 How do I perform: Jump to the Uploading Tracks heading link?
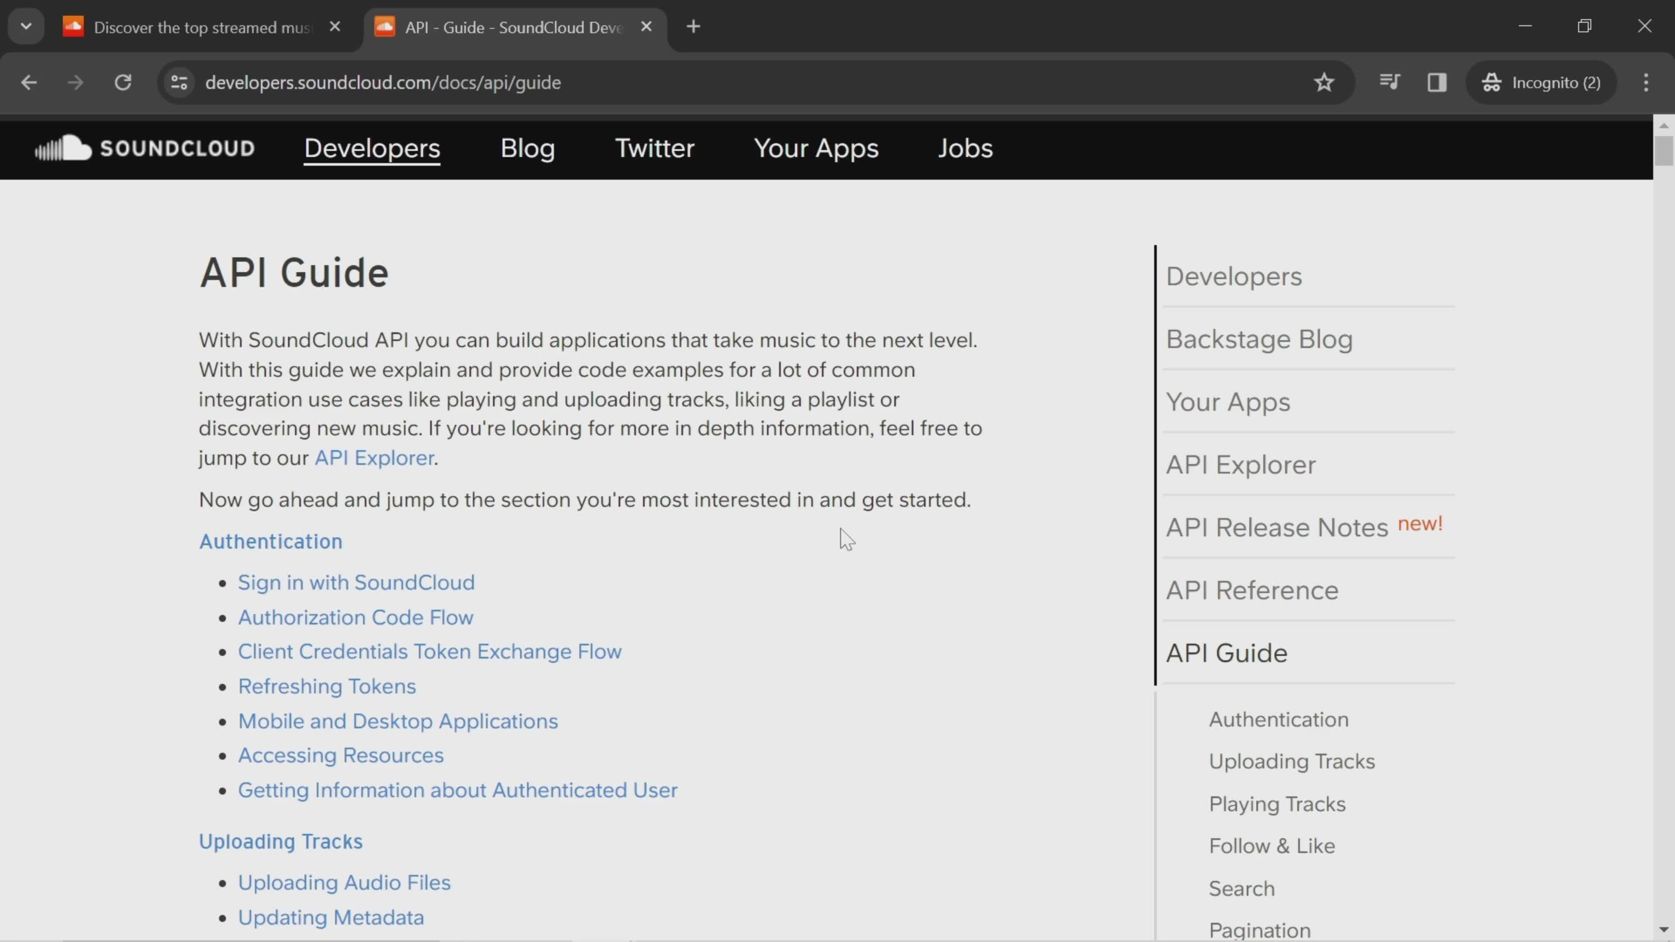click(x=280, y=841)
